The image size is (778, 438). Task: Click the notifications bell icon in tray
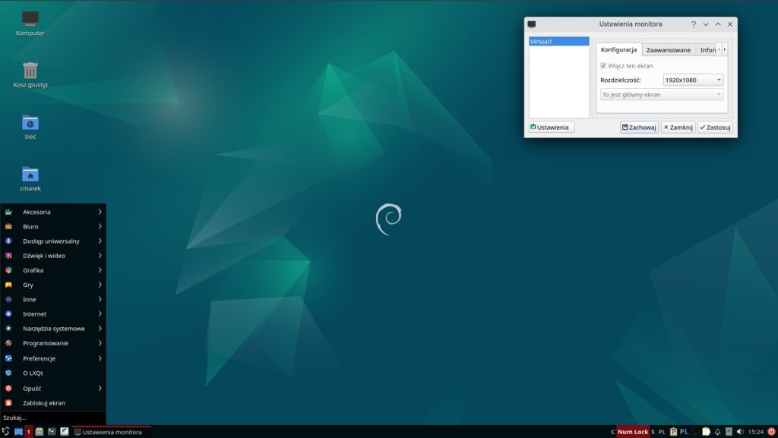[717, 432]
